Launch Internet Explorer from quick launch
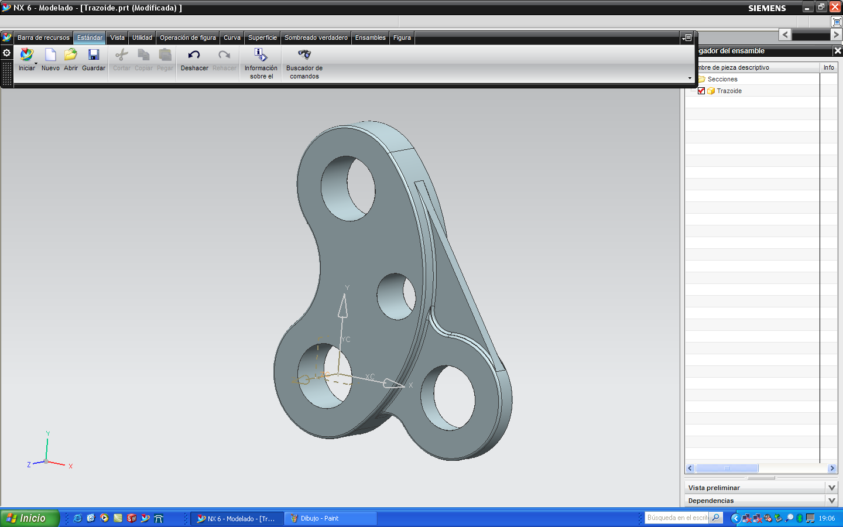The height and width of the screenshot is (527, 843). [x=77, y=518]
